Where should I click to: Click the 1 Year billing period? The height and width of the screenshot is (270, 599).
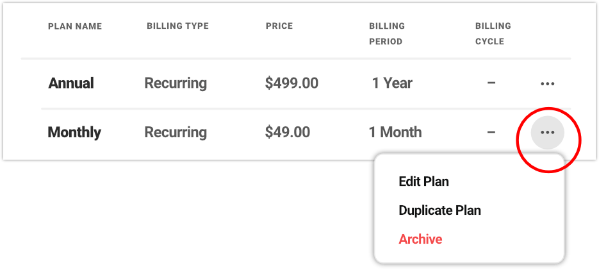coord(392,83)
